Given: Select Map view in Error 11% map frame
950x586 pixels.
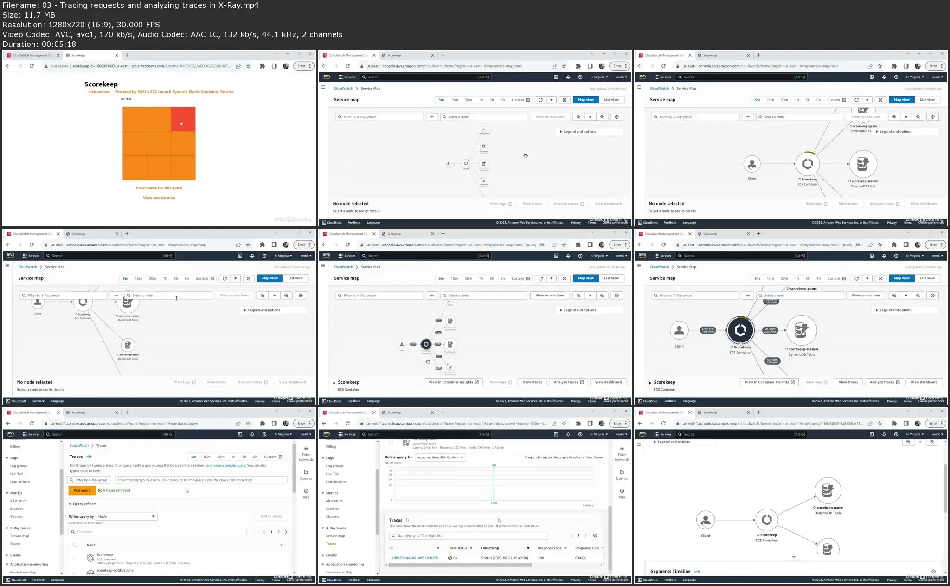Looking at the screenshot, I should [x=902, y=278].
